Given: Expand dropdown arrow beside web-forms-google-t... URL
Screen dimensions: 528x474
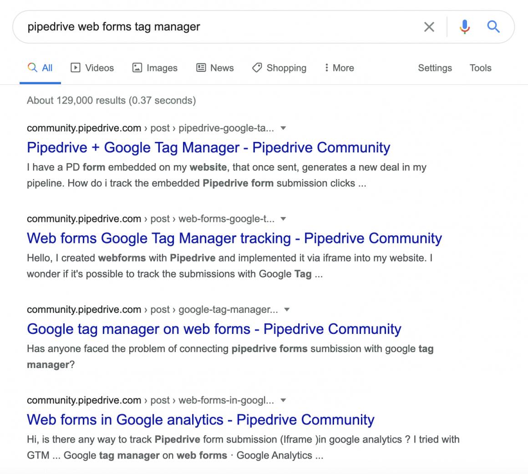Looking at the screenshot, I should [284, 219].
